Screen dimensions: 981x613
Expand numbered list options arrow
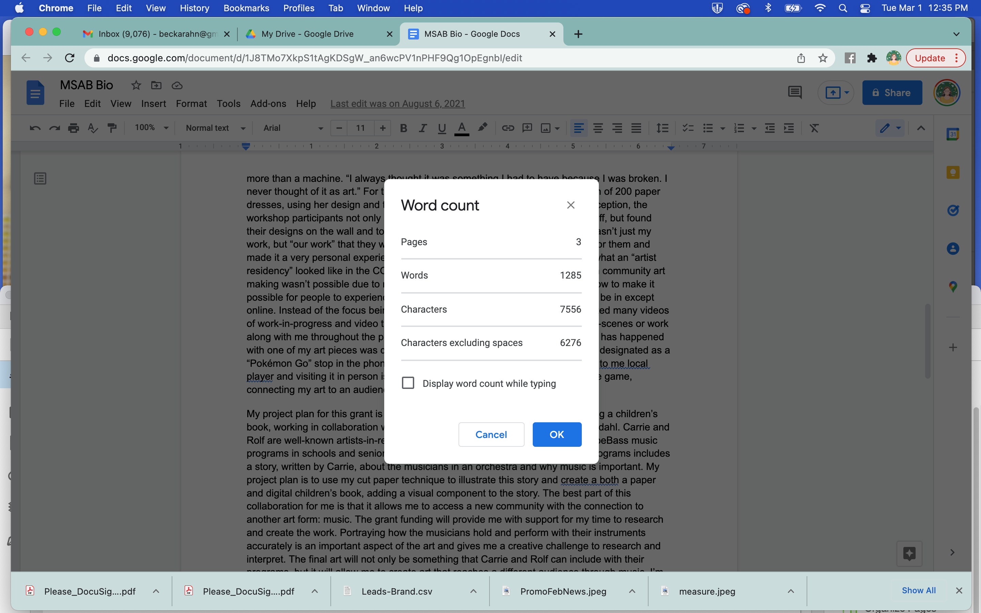pyautogui.click(x=754, y=128)
